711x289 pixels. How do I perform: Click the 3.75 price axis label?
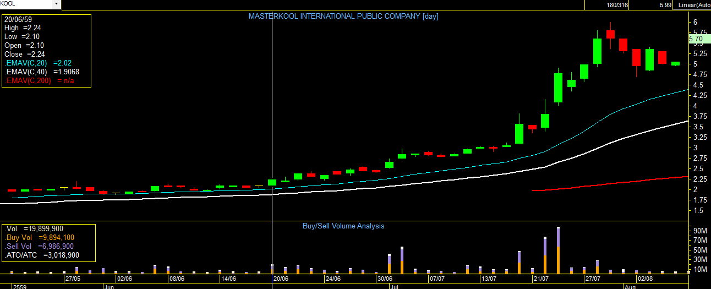tap(700, 116)
